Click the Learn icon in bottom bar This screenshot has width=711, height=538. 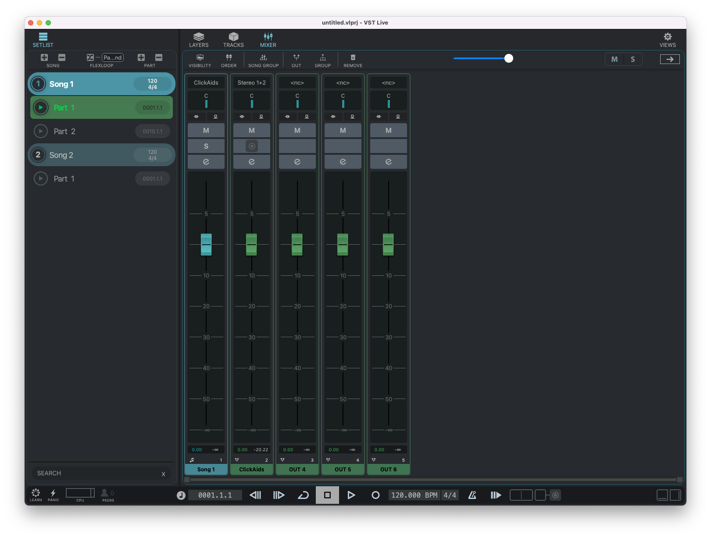pyautogui.click(x=36, y=493)
